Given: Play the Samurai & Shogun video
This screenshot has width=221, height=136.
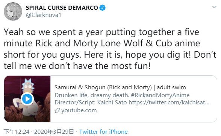Looking at the screenshot, I should 27,99.
